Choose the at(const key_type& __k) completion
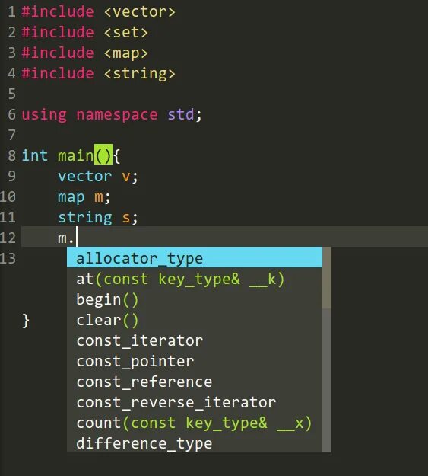This screenshot has width=428, height=476. coord(195,279)
